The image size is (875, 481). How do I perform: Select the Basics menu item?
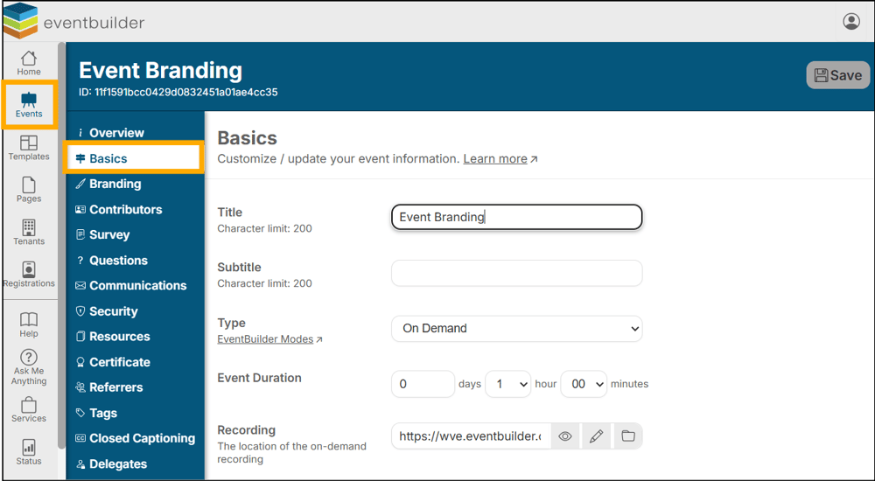tap(134, 158)
